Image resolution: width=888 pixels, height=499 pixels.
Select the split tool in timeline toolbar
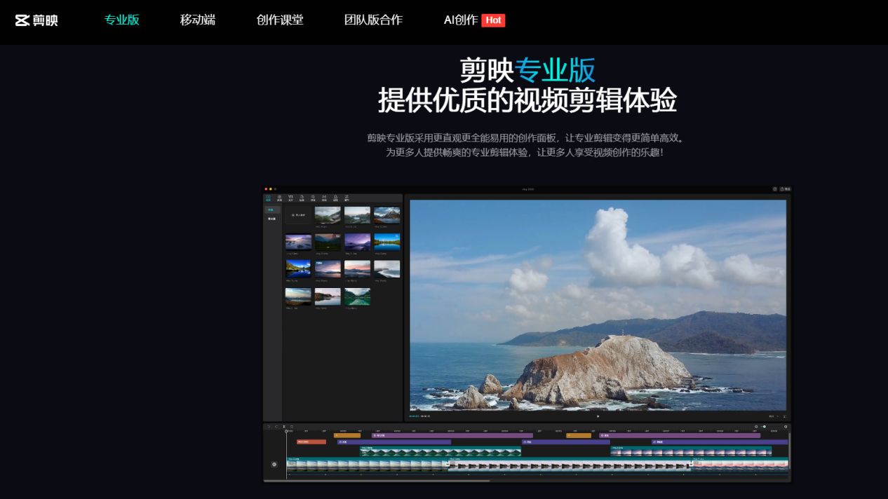tap(284, 427)
